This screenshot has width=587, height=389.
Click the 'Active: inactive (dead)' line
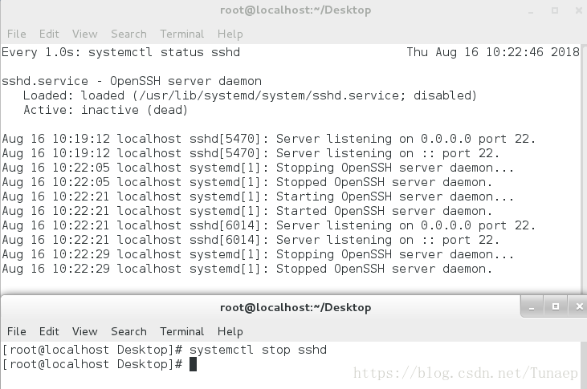click(x=105, y=110)
